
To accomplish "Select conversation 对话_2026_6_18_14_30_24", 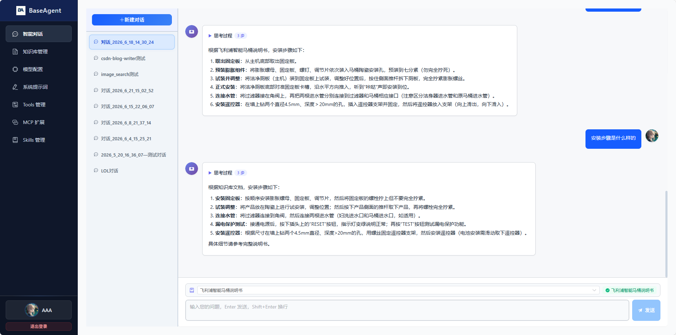I will pyautogui.click(x=132, y=42).
